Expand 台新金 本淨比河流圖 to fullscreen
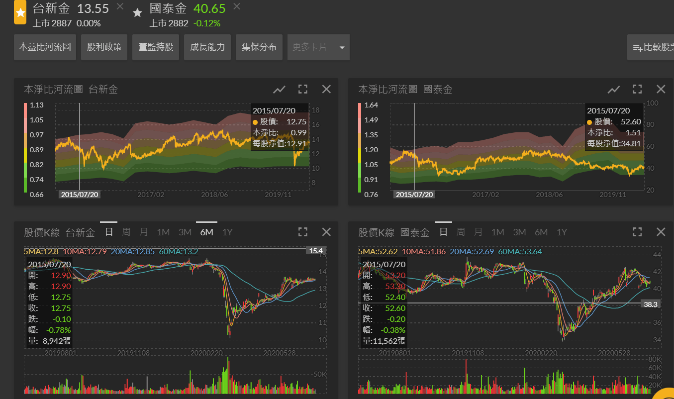The width and height of the screenshot is (674, 399). pos(302,89)
